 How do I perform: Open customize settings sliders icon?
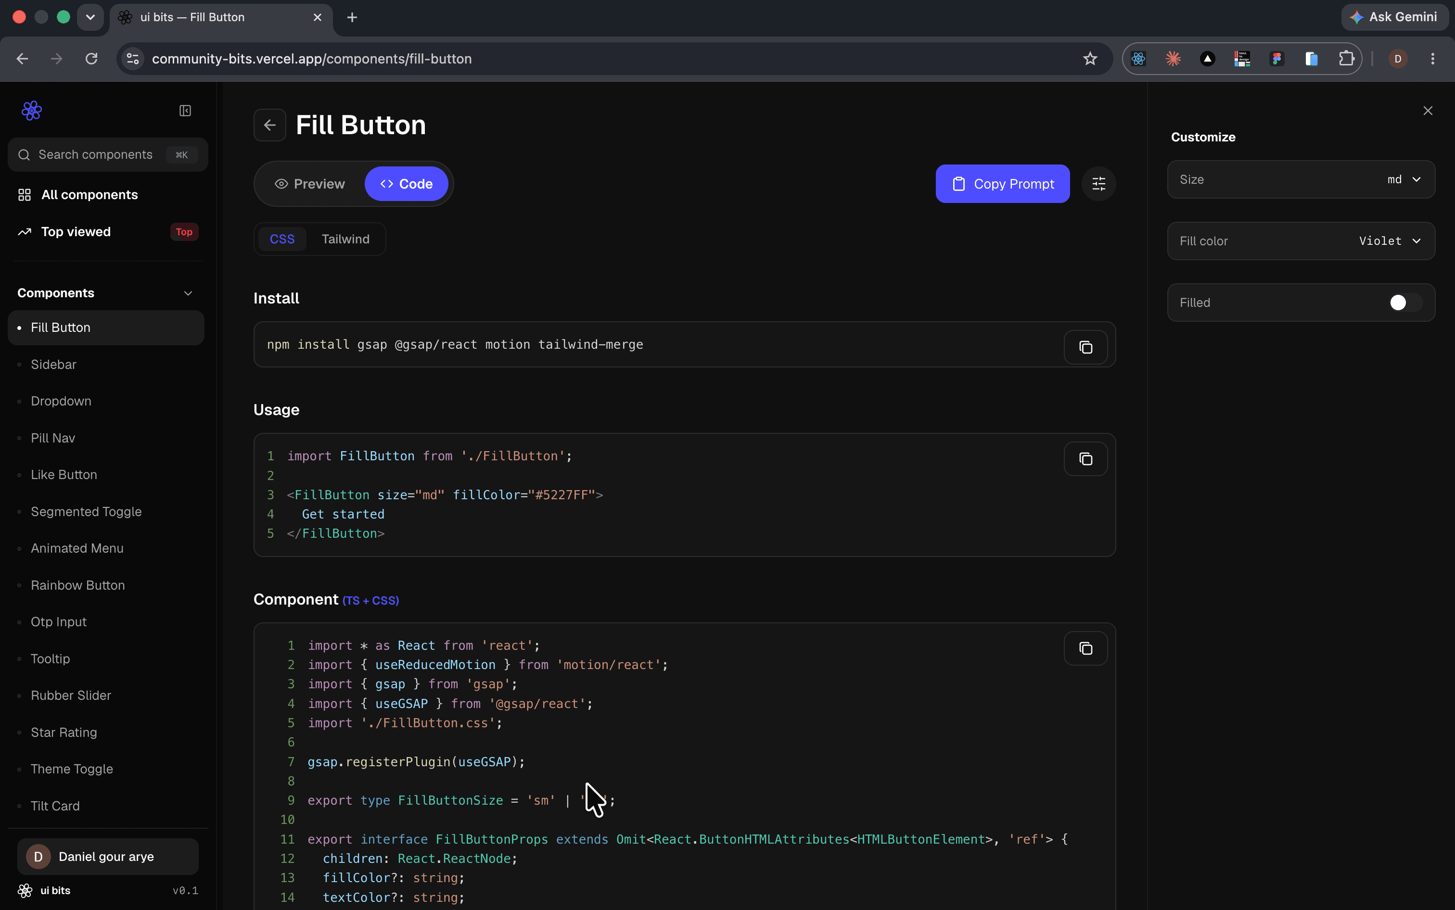pyautogui.click(x=1098, y=184)
